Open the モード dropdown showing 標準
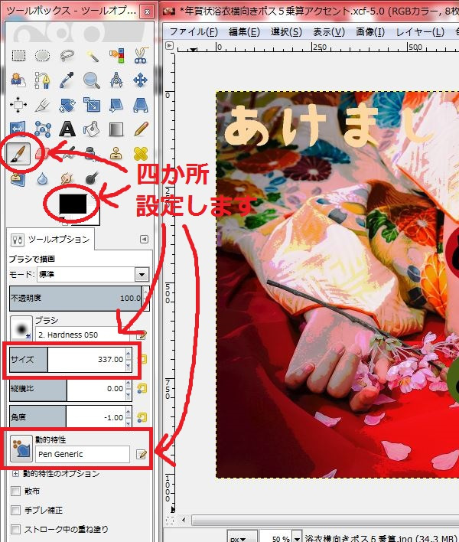 click(93, 275)
